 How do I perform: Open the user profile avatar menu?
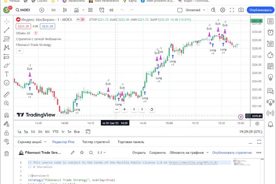[7, 10]
